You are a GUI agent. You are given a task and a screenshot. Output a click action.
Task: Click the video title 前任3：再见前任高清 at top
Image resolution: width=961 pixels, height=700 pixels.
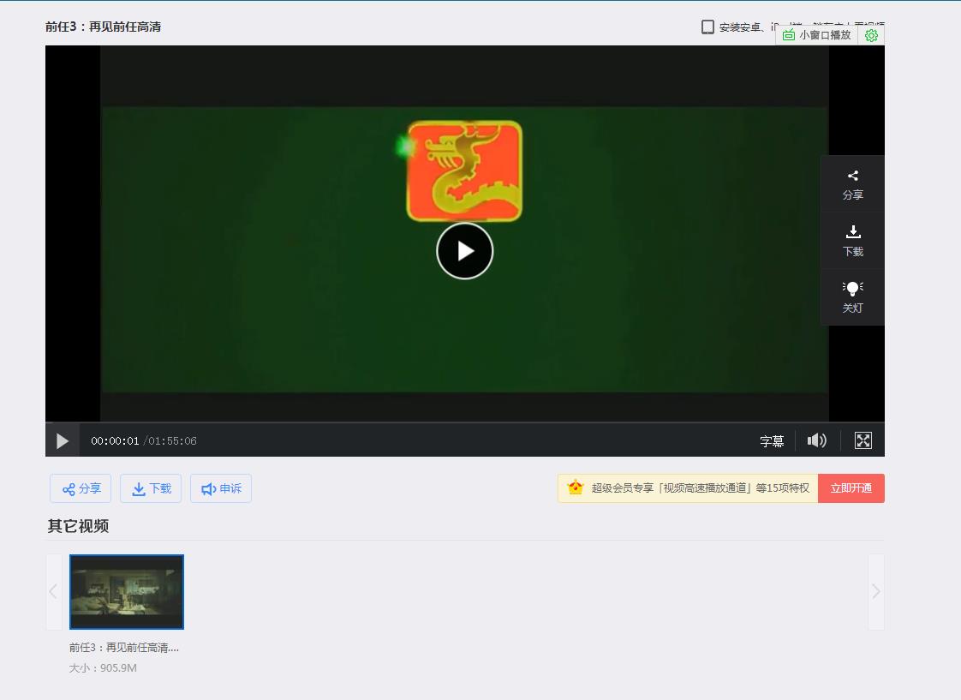103,27
